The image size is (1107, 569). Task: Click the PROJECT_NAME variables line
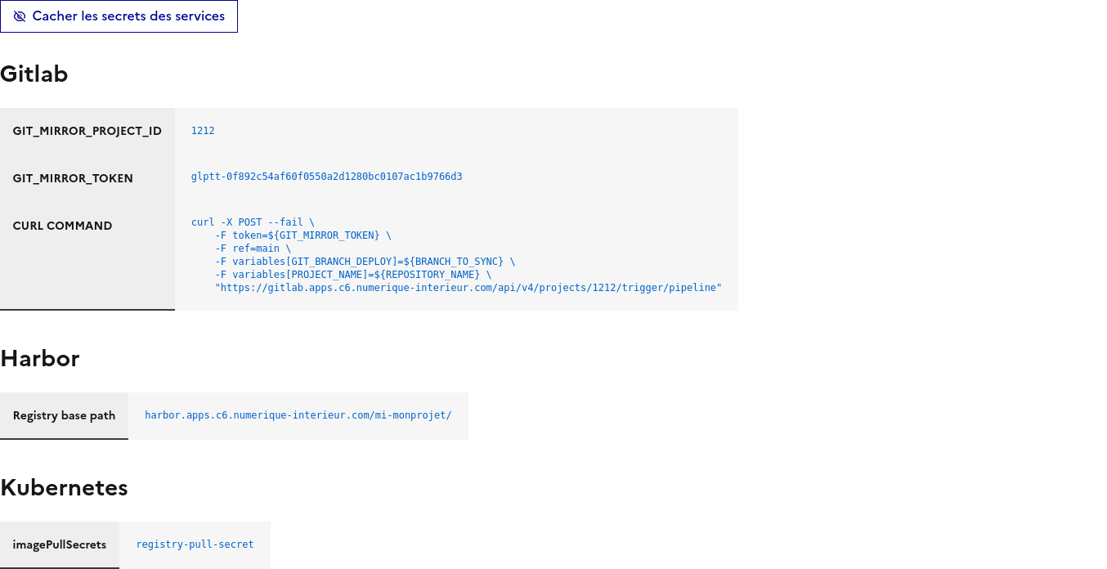pyautogui.click(x=353, y=275)
